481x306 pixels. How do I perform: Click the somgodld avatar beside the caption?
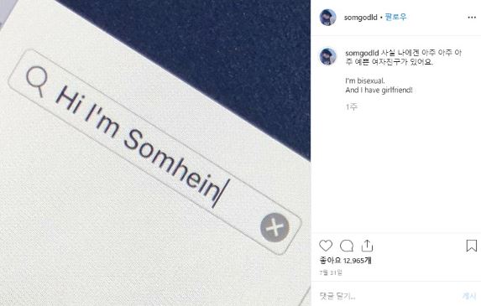[327, 56]
